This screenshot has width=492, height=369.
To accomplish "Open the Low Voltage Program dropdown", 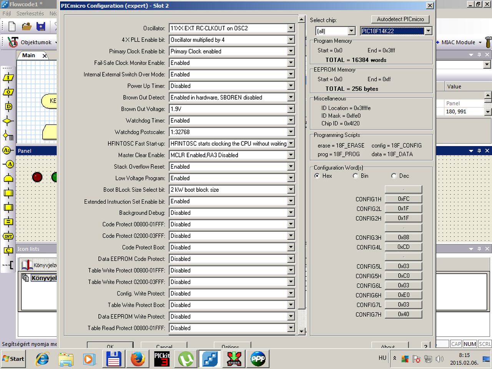I will 291,178.
